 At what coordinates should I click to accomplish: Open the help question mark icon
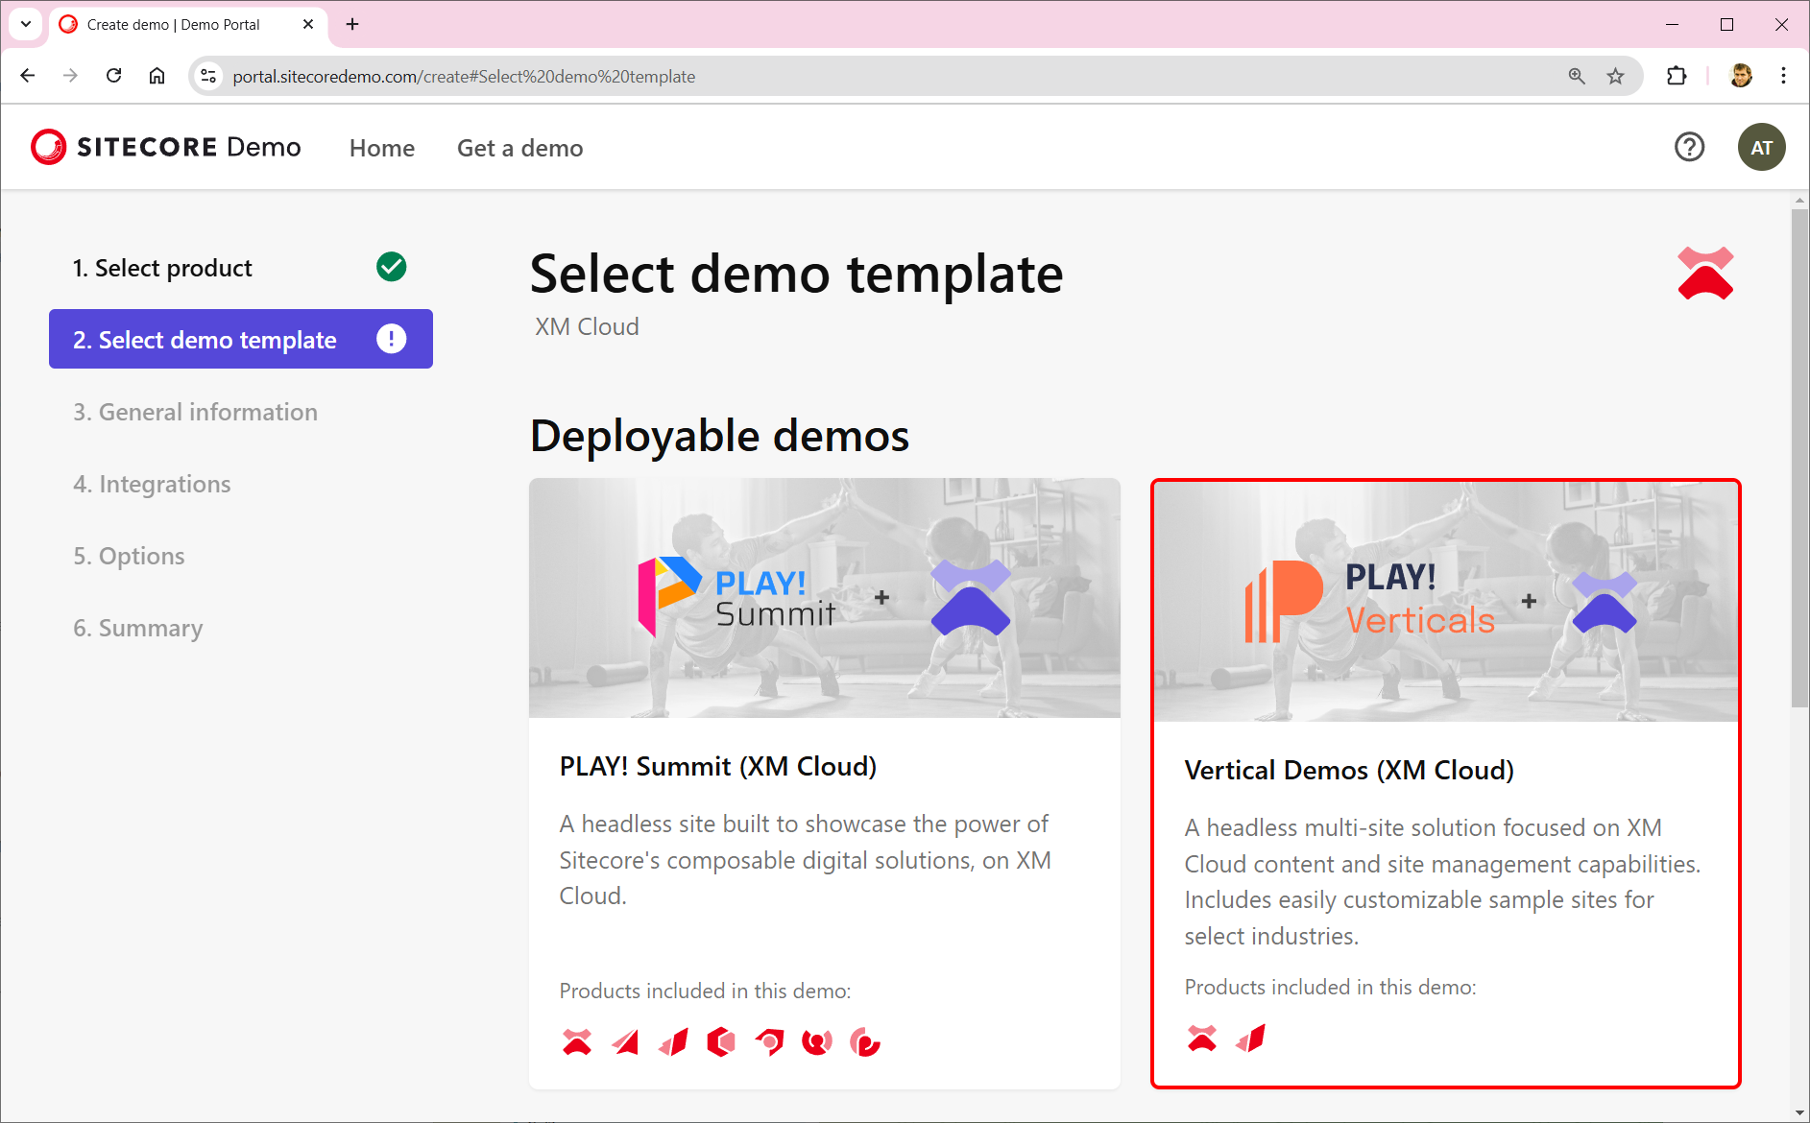point(1690,146)
